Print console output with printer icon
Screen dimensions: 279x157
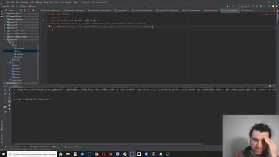click(10, 105)
